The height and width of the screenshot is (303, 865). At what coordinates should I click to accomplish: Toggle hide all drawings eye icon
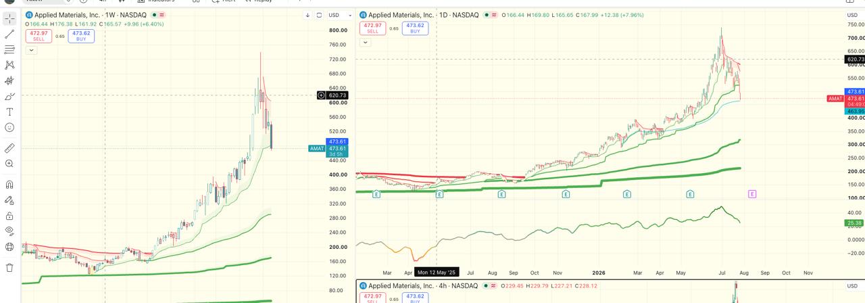[9, 231]
